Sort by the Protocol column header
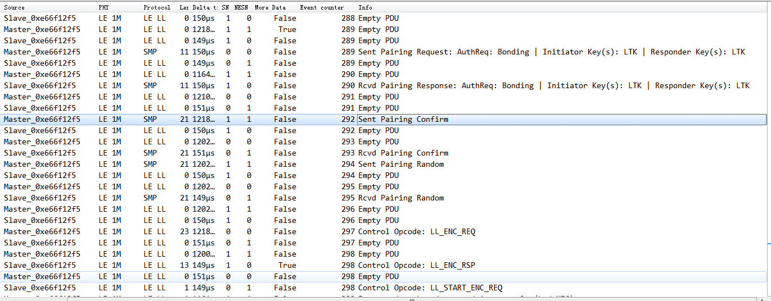The width and height of the screenshot is (771, 301). pyautogui.click(x=157, y=7)
